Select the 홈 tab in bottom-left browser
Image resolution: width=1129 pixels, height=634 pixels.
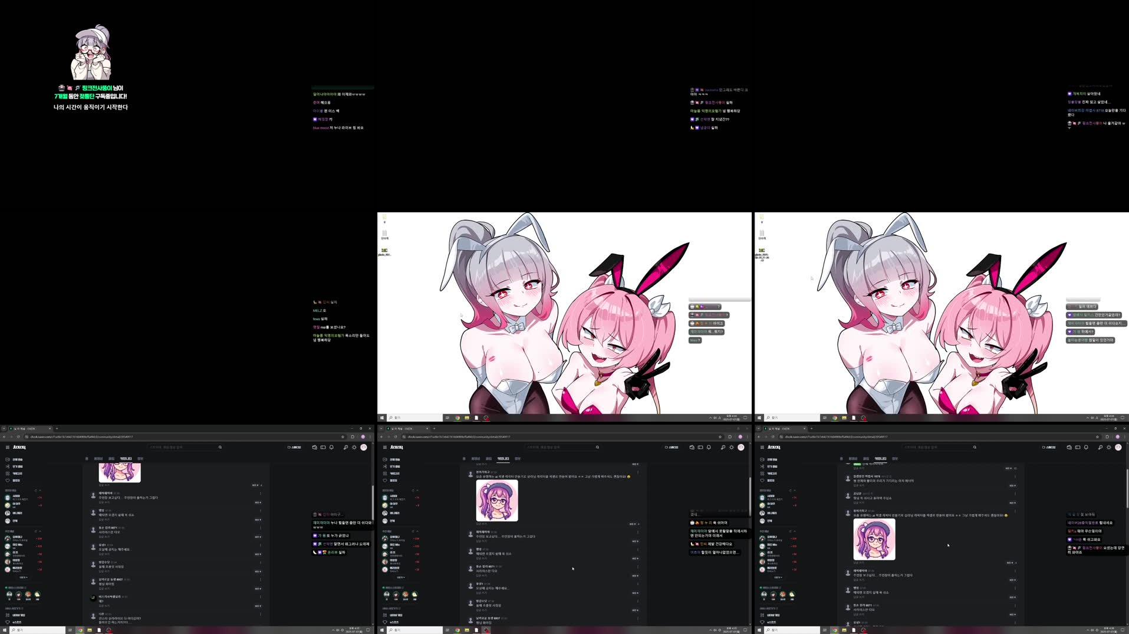point(87,458)
